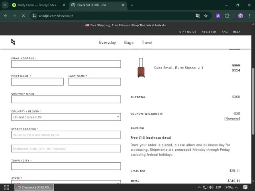
Task: Click the address bar URL
Action: click(x=56, y=16)
